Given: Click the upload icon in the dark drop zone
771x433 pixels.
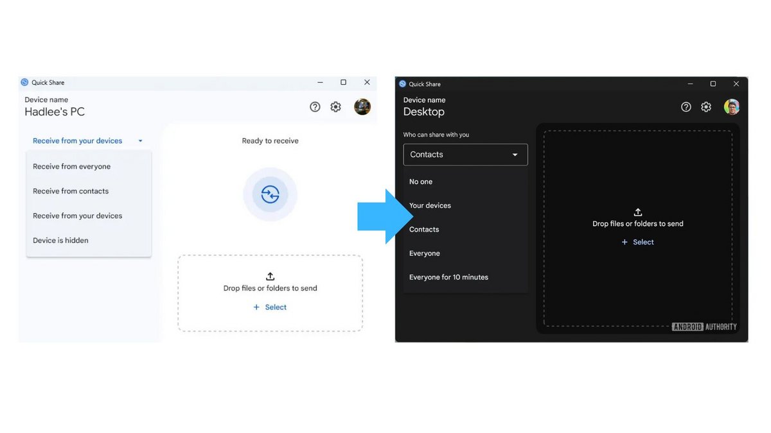Looking at the screenshot, I should click(x=637, y=211).
